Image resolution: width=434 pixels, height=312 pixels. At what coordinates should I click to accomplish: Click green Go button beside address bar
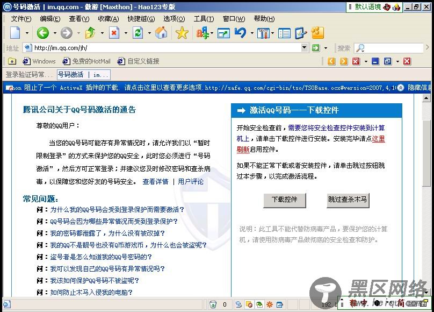(x=316, y=48)
